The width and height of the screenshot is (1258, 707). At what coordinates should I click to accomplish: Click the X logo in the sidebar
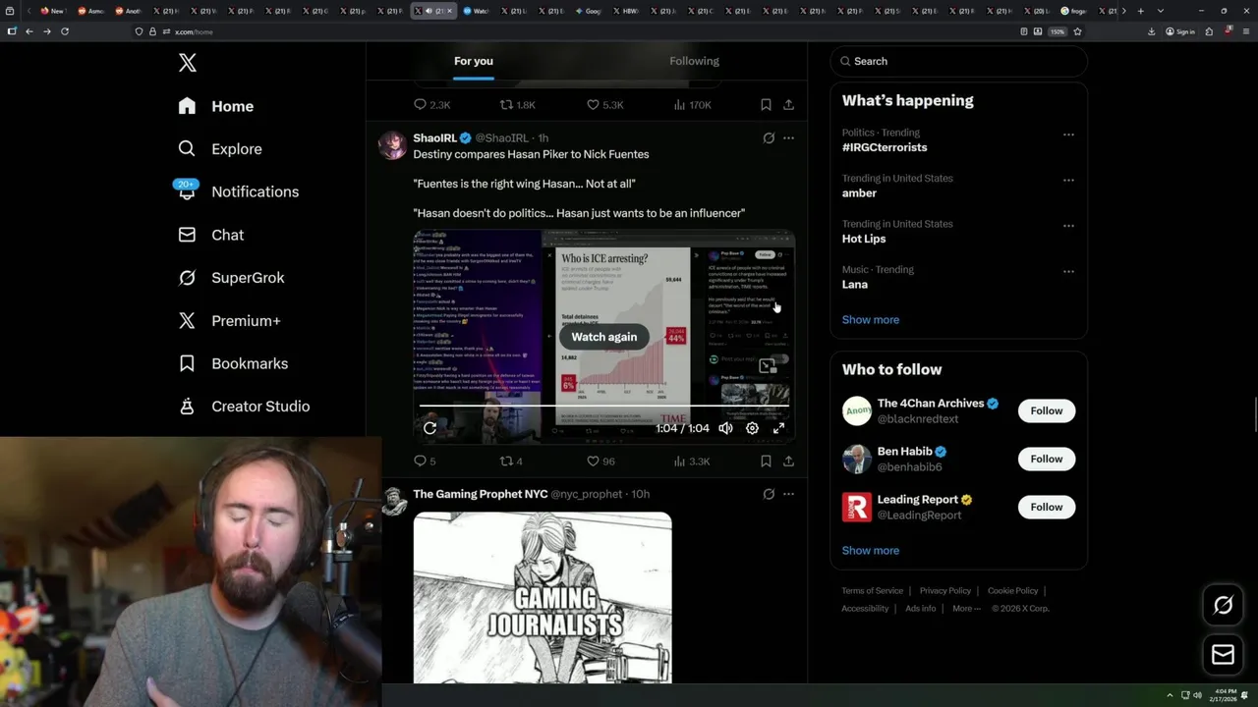coord(188,63)
